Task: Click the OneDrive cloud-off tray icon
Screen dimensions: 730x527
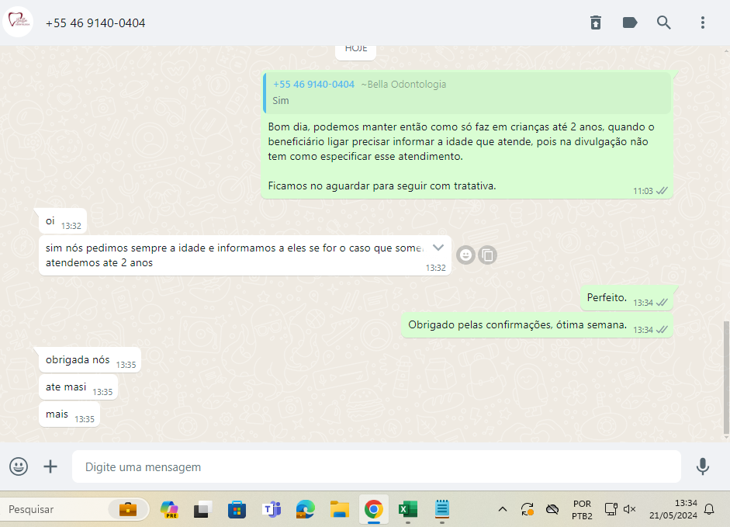Action: (x=552, y=509)
